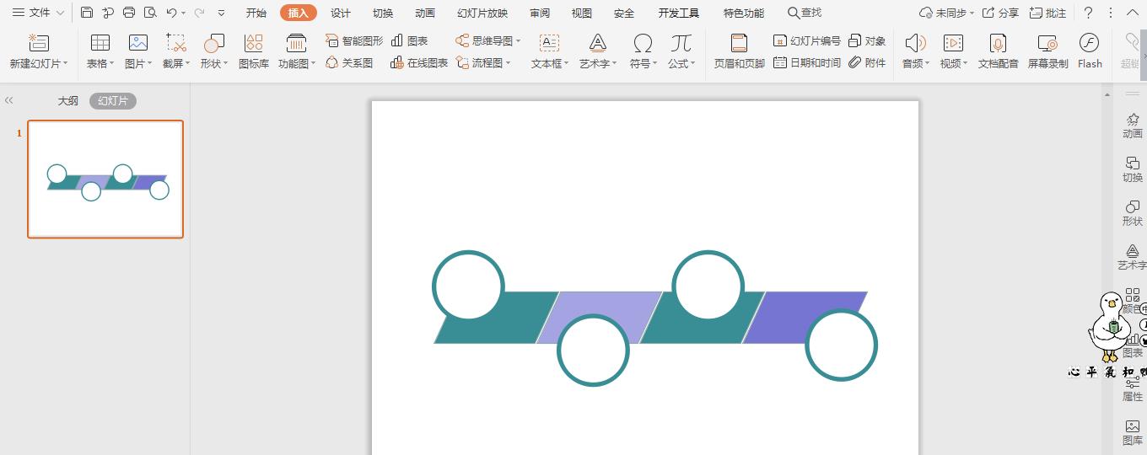Open 艺术字 word art in the ribbon
This screenshot has height=455, width=1147.
(x=598, y=51)
